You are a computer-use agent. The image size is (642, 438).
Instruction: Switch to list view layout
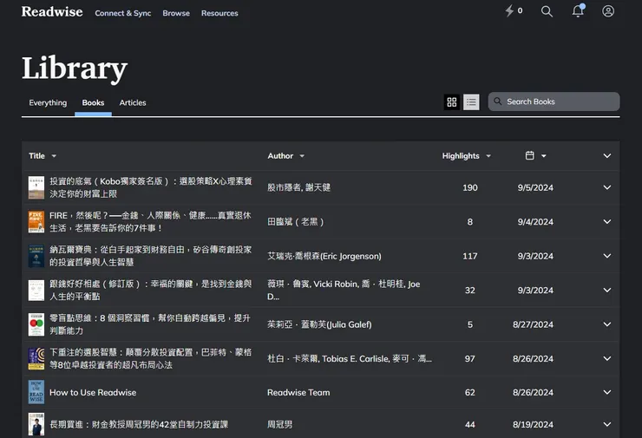[471, 102]
